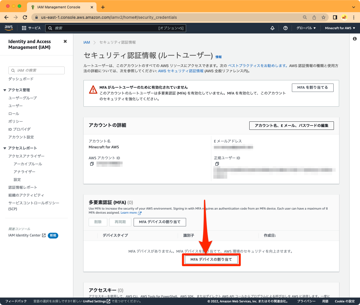The width and height of the screenshot is (360, 305).
Task: Click the AWS home logo
Action: point(8,28)
